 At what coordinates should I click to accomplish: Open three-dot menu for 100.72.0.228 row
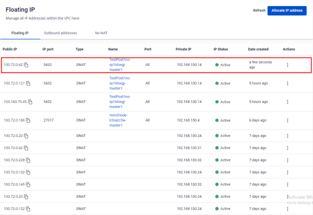click(x=288, y=160)
